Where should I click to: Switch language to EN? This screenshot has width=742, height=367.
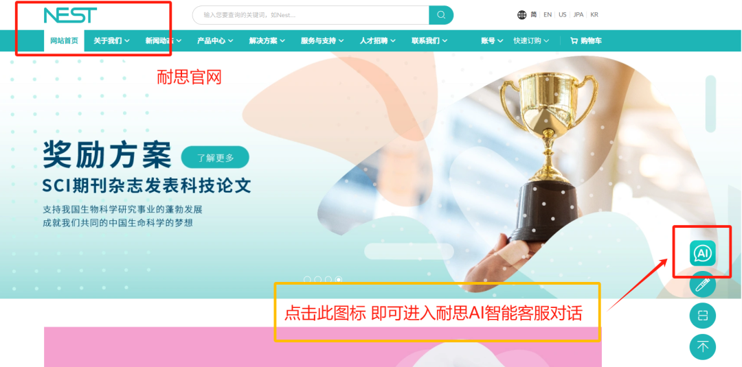click(548, 14)
